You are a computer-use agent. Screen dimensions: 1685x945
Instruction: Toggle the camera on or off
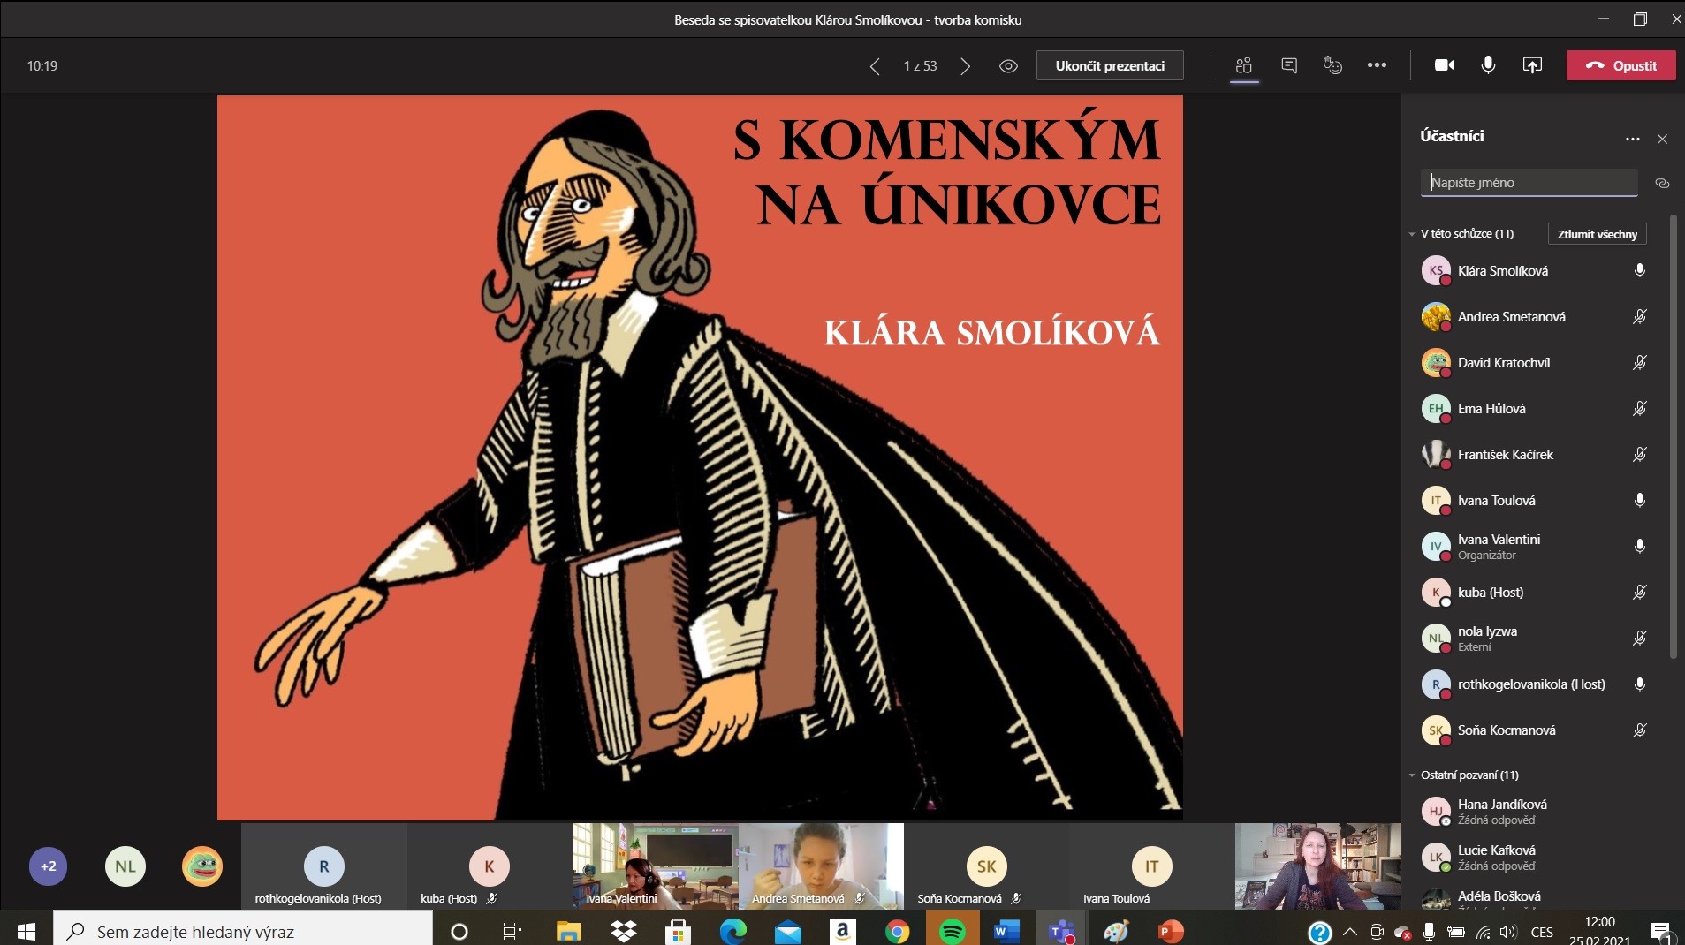click(x=1445, y=65)
